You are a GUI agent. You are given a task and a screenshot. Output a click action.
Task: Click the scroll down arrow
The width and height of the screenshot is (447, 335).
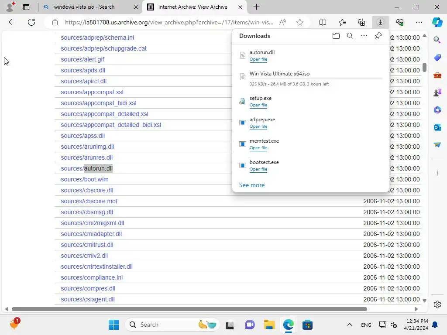coord(424,300)
